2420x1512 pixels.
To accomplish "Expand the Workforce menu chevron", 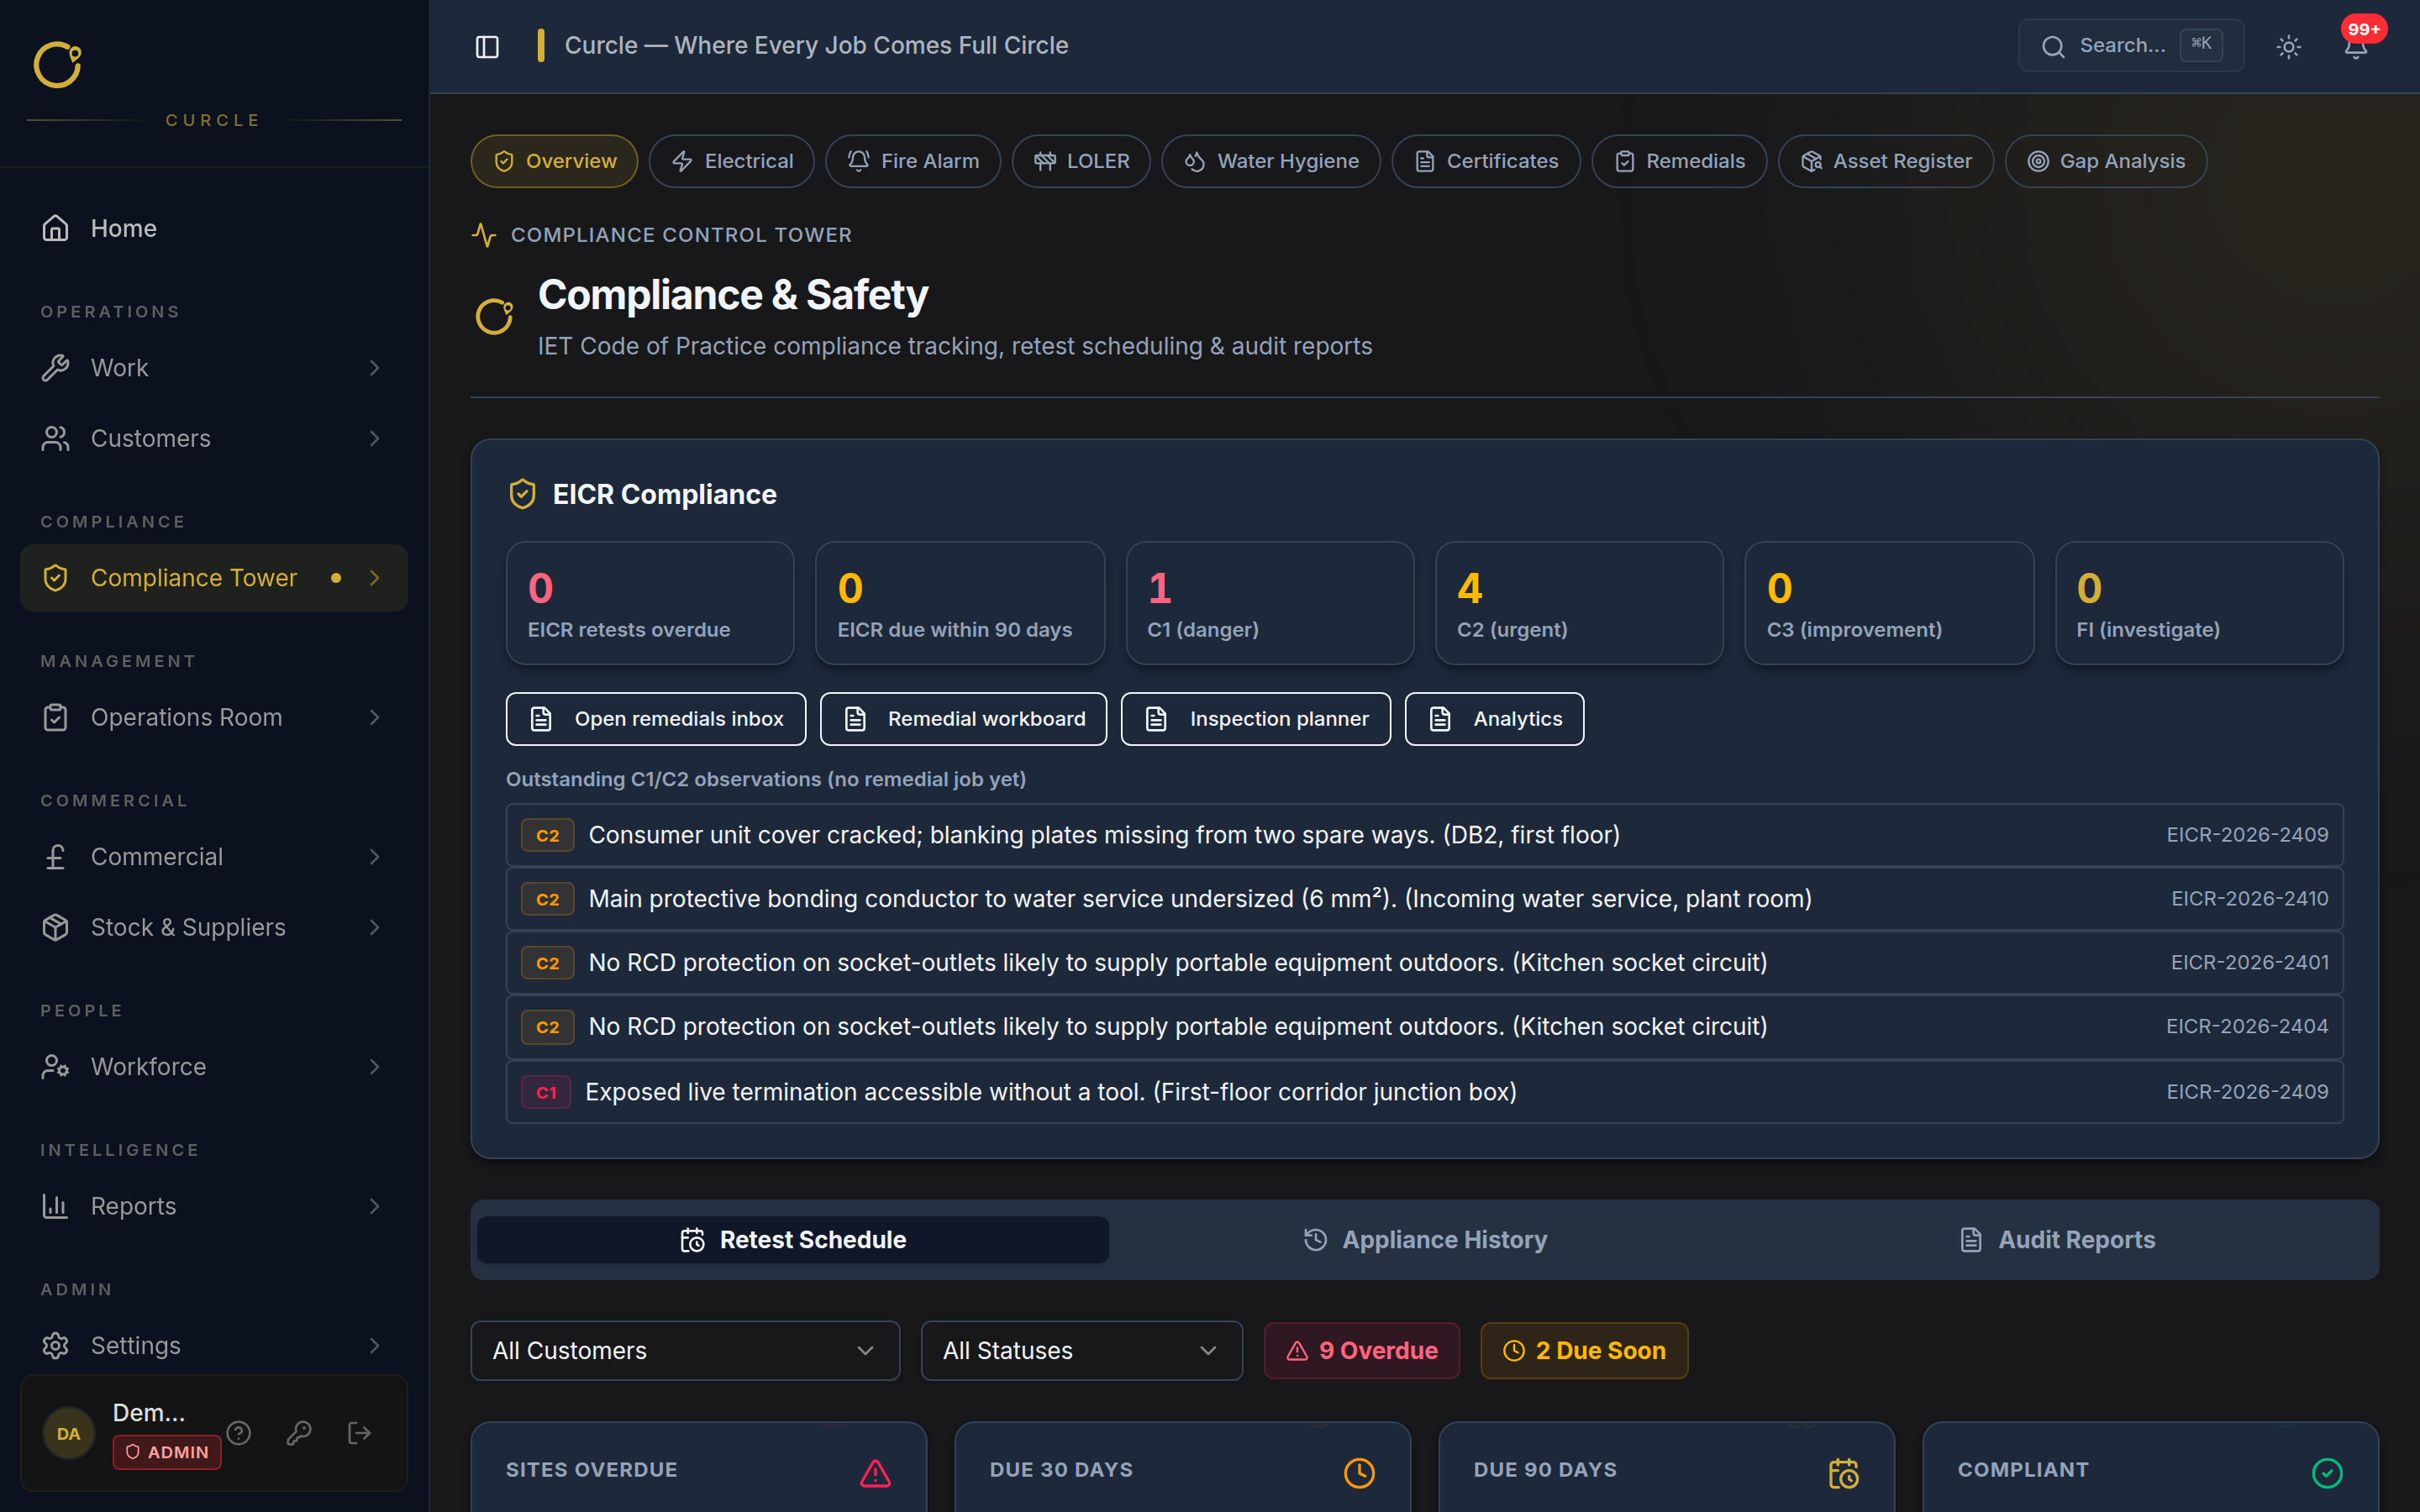I will point(375,1067).
